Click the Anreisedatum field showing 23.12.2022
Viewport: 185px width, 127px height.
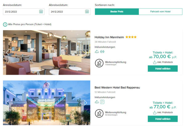[24, 12]
